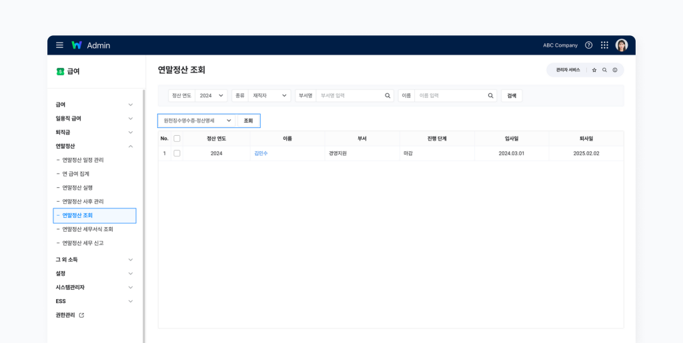Open the 김민수 employee link
683x343 pixels.
(x=261, y=153)
